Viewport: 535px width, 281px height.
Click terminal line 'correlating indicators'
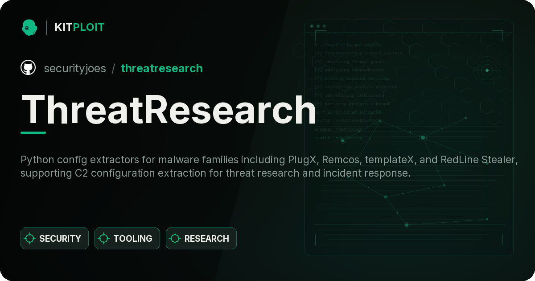pos(349,95)
